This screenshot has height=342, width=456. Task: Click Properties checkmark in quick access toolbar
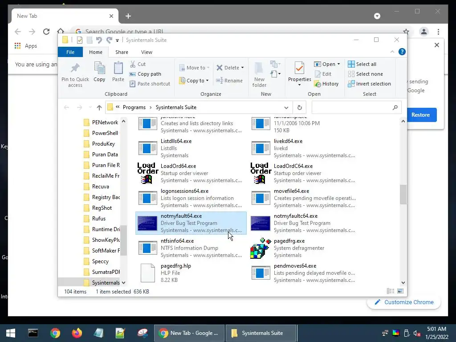tap(80, 40)
